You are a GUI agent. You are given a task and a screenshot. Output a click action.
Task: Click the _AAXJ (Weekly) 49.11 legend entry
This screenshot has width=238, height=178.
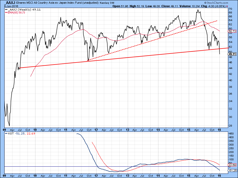tap(23, 9)
